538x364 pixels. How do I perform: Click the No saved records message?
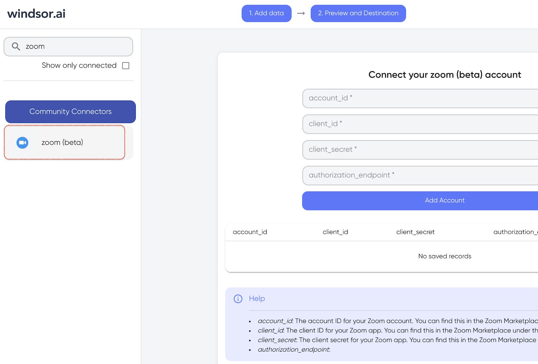[x=445, y=256]
